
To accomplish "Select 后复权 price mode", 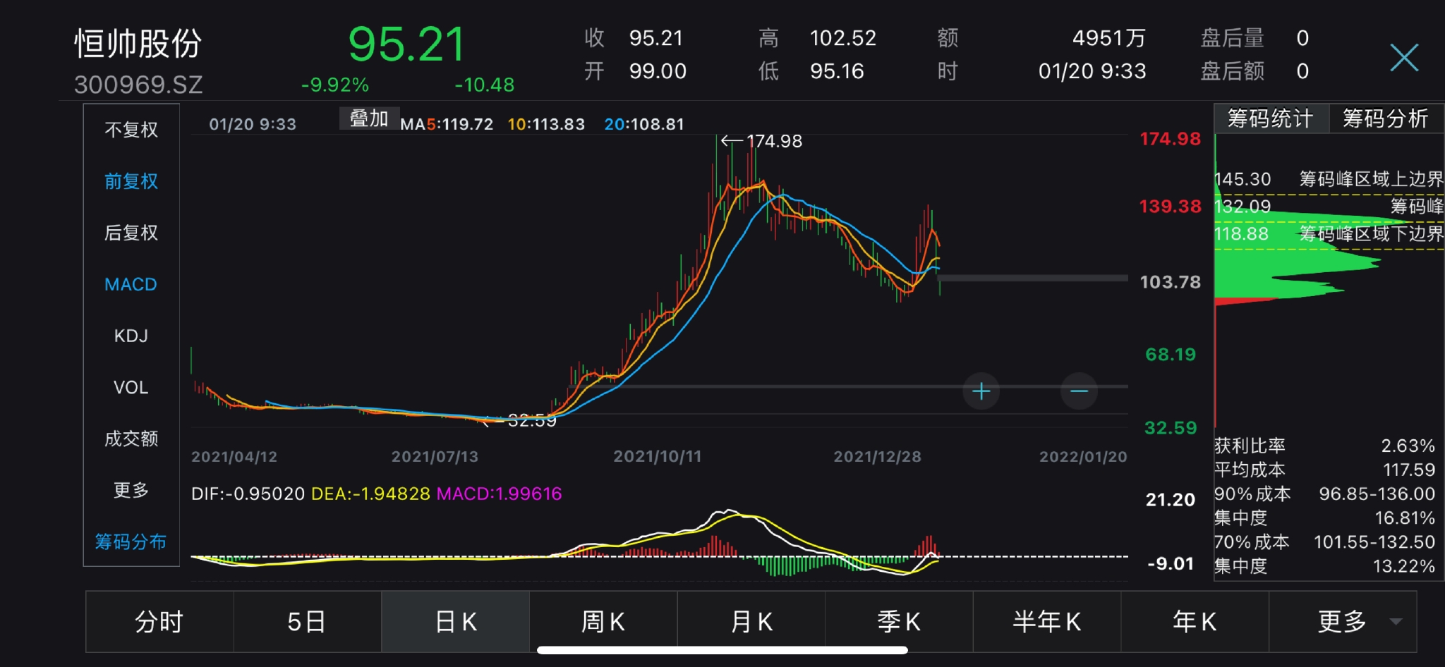I will pyautogui.click(x=131, y=233).
